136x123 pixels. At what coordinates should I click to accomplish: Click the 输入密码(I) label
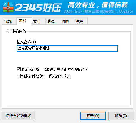tap(26, 42)
